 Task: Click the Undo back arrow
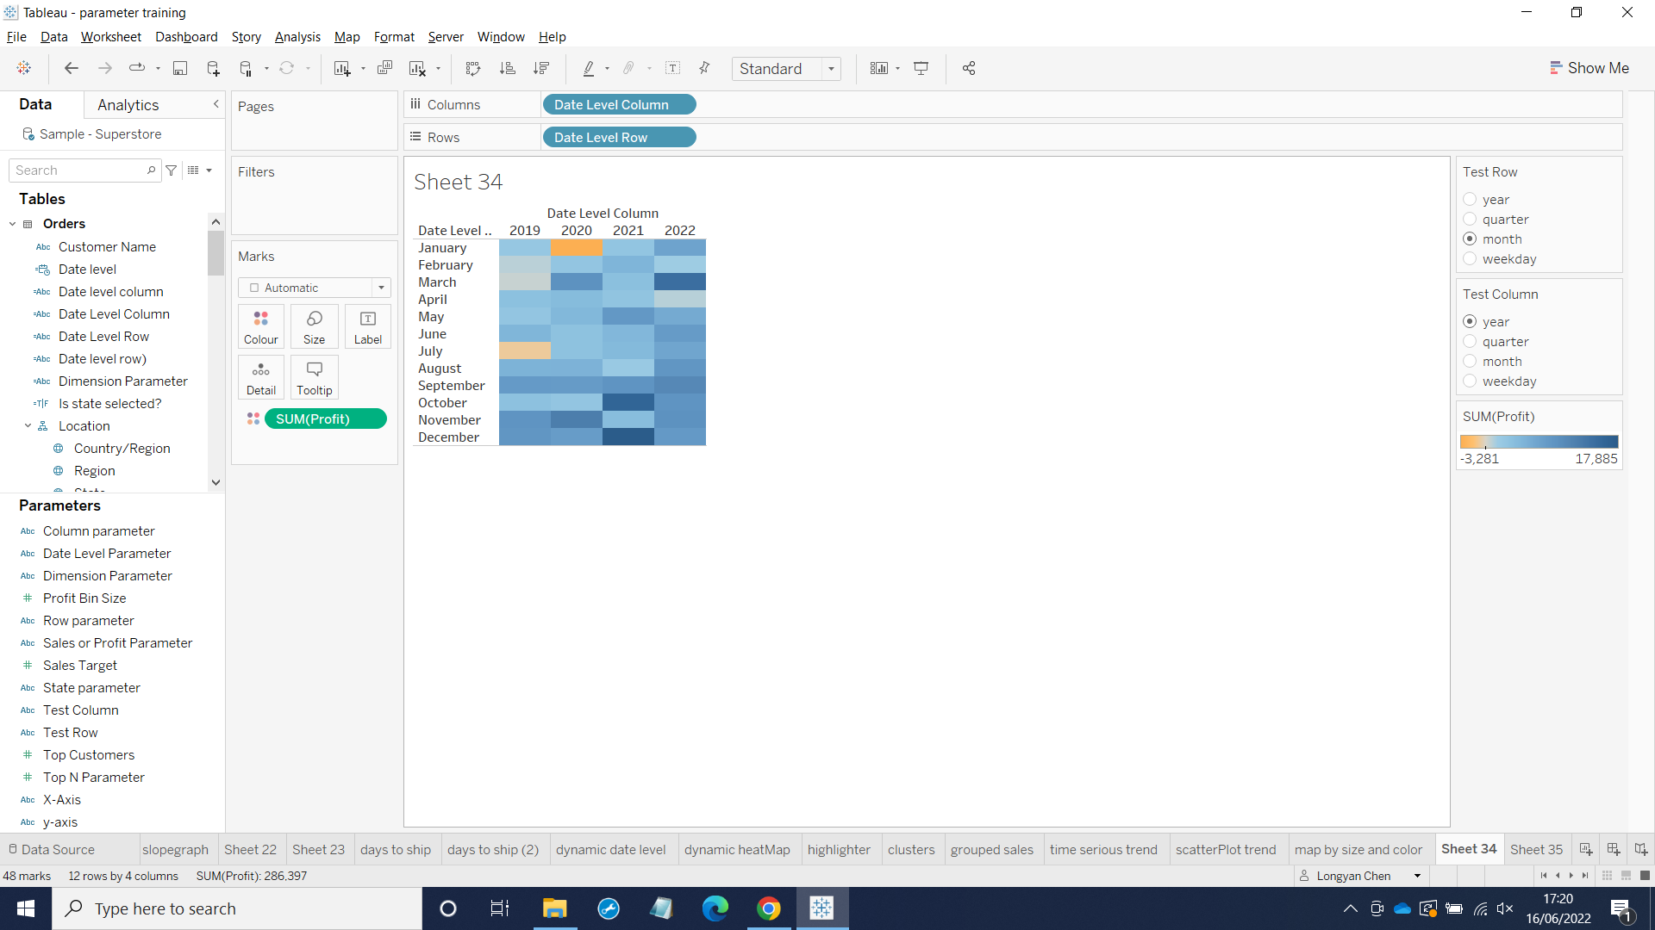click(x=72, y=68)
